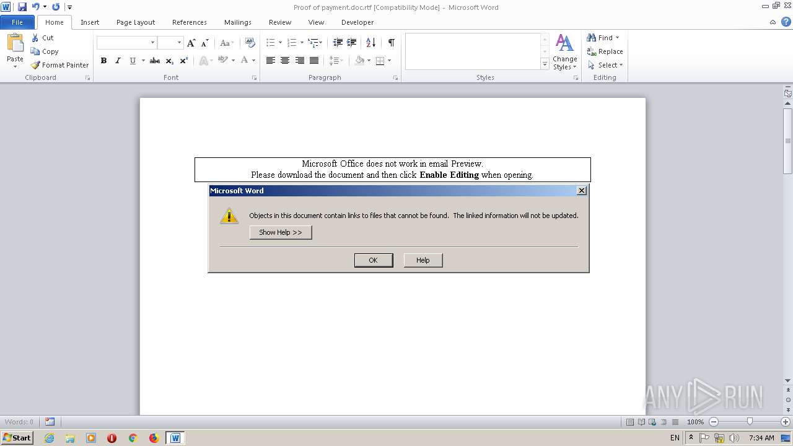The width and height of the screenshot is (793, 446).
Task: Toggle Strikethrough formatting
Action: pyautogui.click(x=155, y=61)
